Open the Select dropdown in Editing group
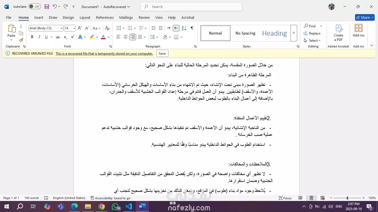This screenshot has width=378, height=212. tap(312, 40)
